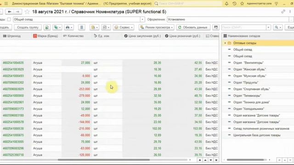Go back with left arrow button

point(9,12)
